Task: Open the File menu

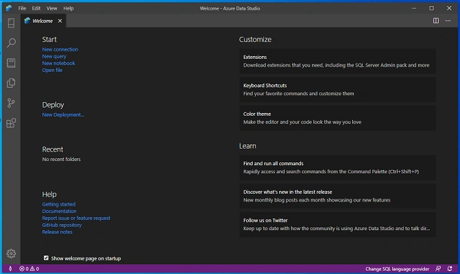Action: pos(22,8)
